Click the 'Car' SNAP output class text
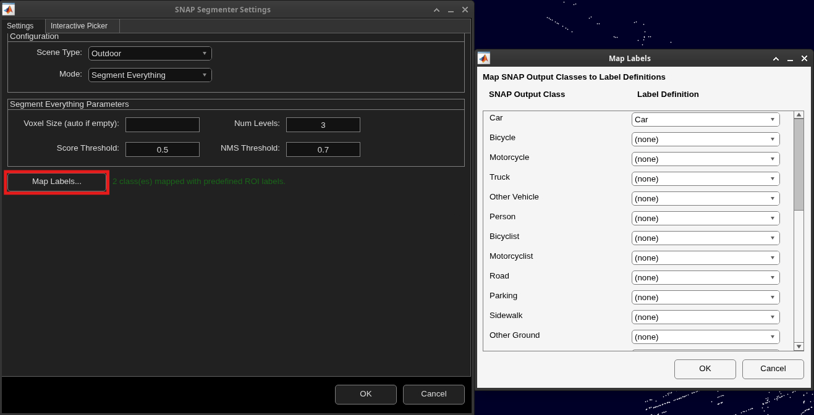 click(496, 118)
